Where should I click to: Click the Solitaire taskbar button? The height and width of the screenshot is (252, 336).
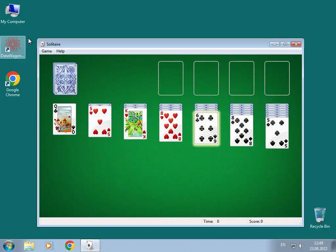point(90,245)
